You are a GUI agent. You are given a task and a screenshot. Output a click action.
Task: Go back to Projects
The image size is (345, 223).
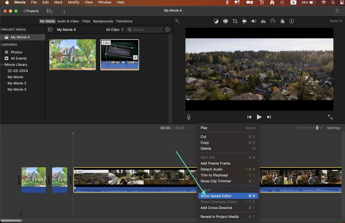click(x=31, y=11)
